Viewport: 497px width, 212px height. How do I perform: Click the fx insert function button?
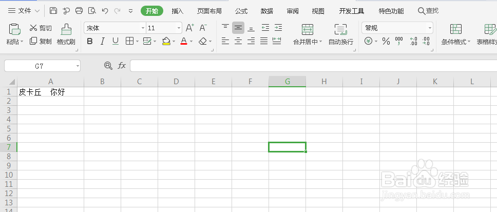pyautogui.click(x=122, y=66)
